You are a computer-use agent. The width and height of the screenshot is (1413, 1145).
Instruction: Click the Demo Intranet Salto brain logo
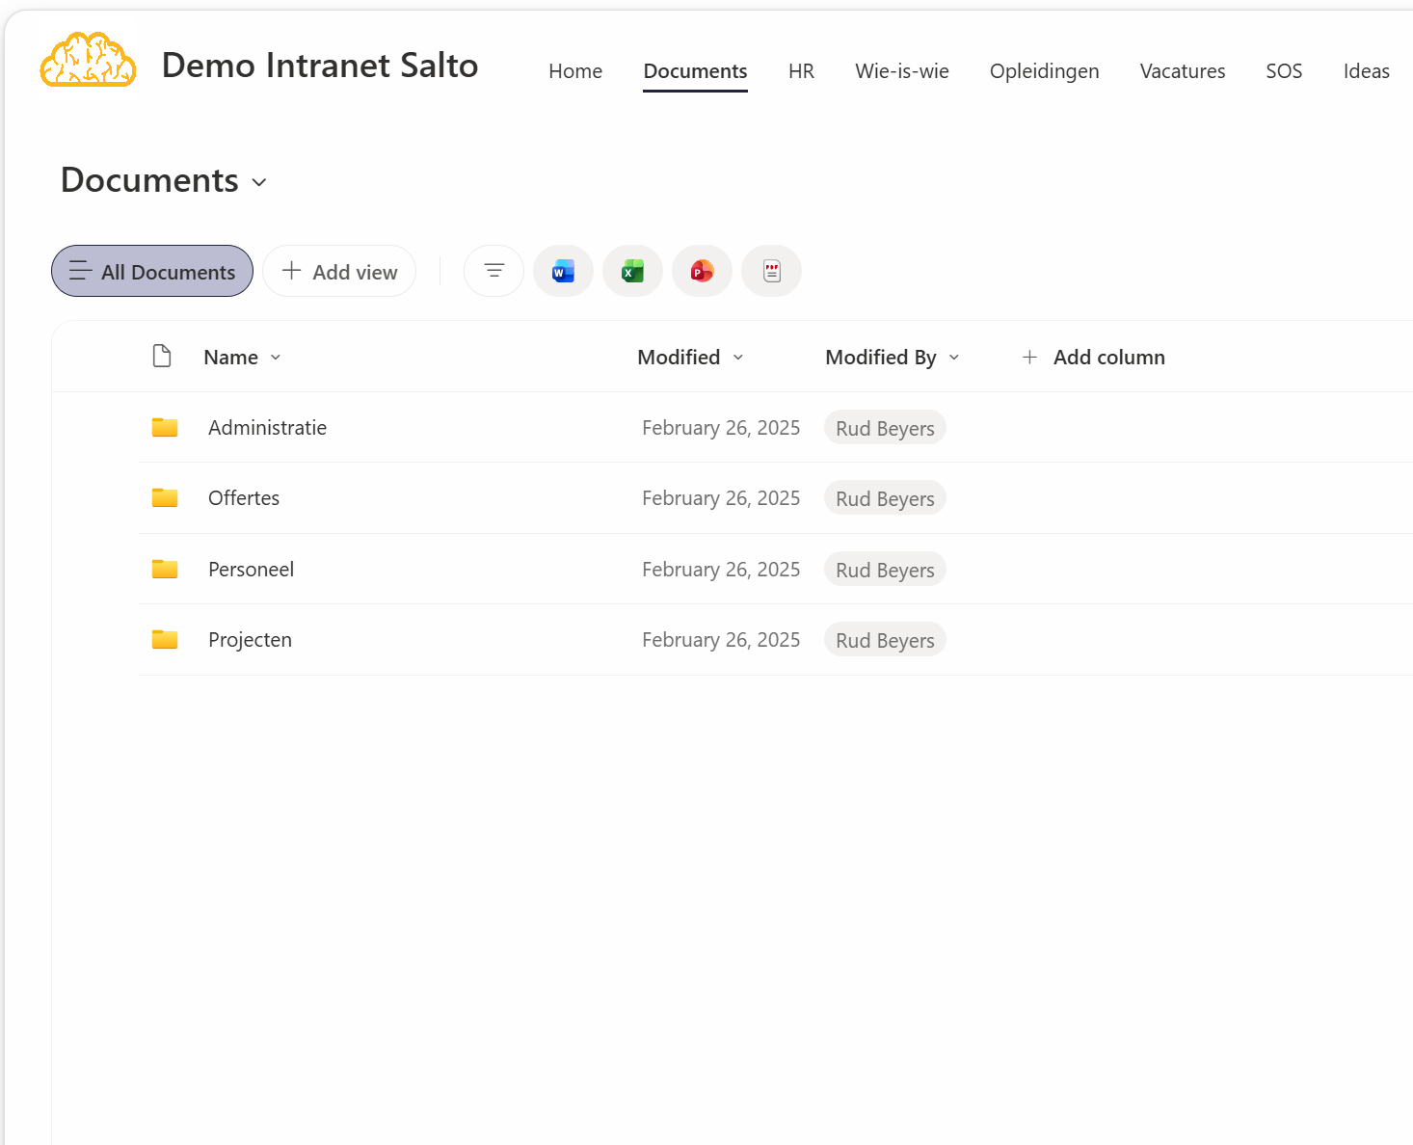tap(88, 60)
